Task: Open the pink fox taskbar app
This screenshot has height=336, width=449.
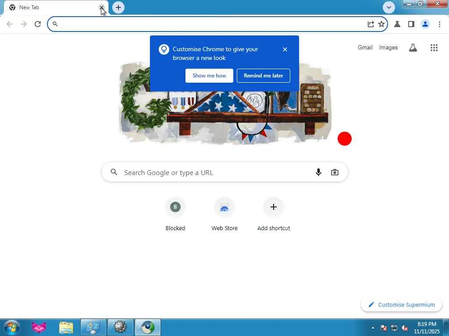Action: pos(39,327)
